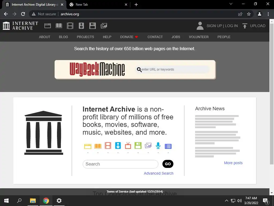Open the DONATE menu item
This screenshot has width=274, height=206.
(129, 37)
